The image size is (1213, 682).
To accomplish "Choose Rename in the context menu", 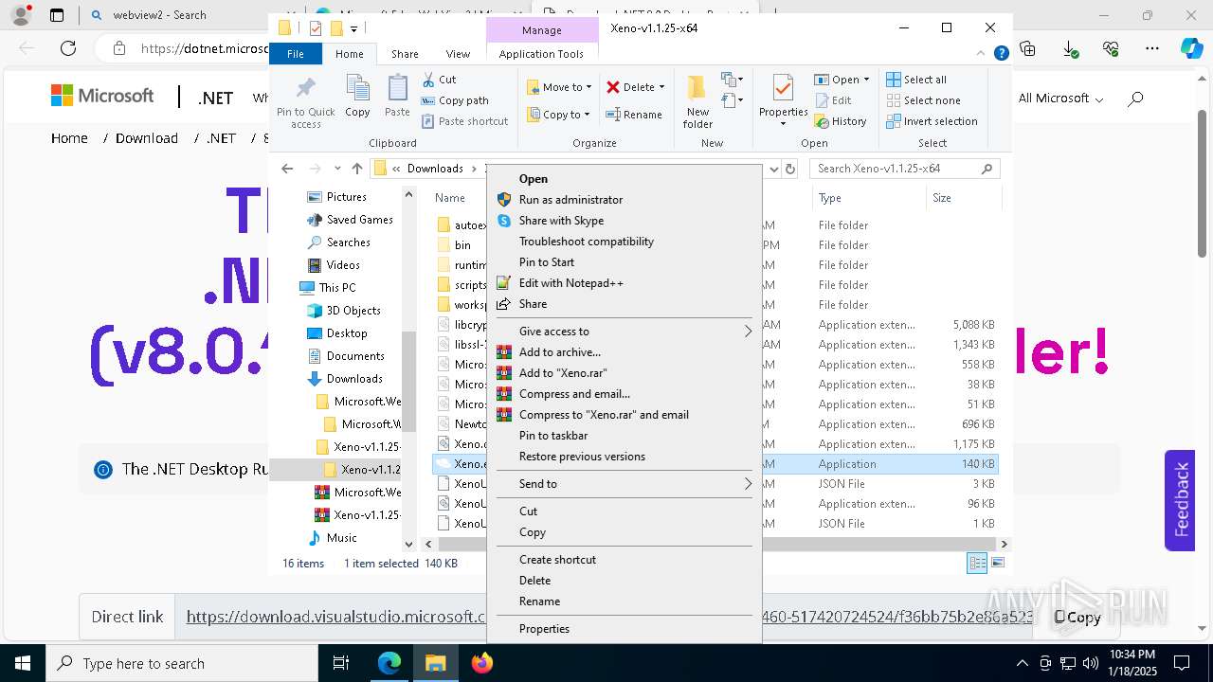I will [x=539, y=601].
